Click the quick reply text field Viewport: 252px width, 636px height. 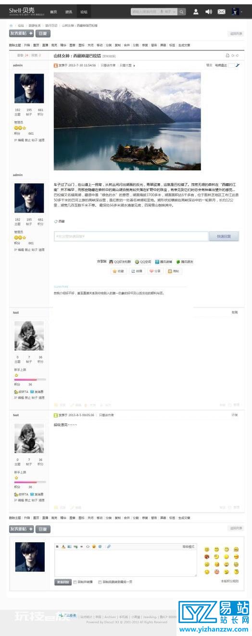coord(131,237)
